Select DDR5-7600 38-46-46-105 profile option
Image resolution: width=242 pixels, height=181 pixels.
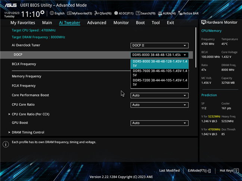[159, 73]
